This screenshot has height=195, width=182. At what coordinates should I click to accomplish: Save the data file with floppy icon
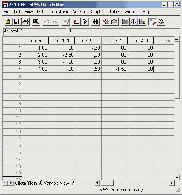coord(17,22)
